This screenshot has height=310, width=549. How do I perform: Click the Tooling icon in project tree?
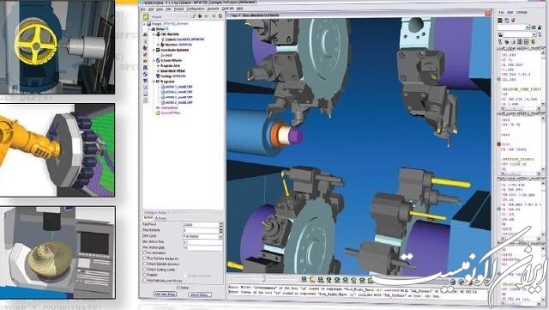point(158,76)
